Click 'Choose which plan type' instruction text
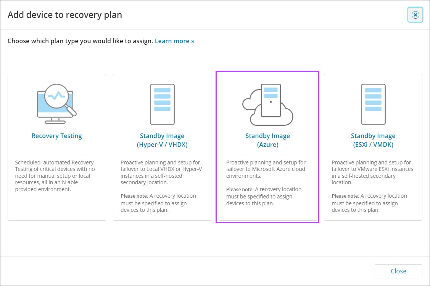Screen dimensions: 430x286 click(x=80, y=41)
